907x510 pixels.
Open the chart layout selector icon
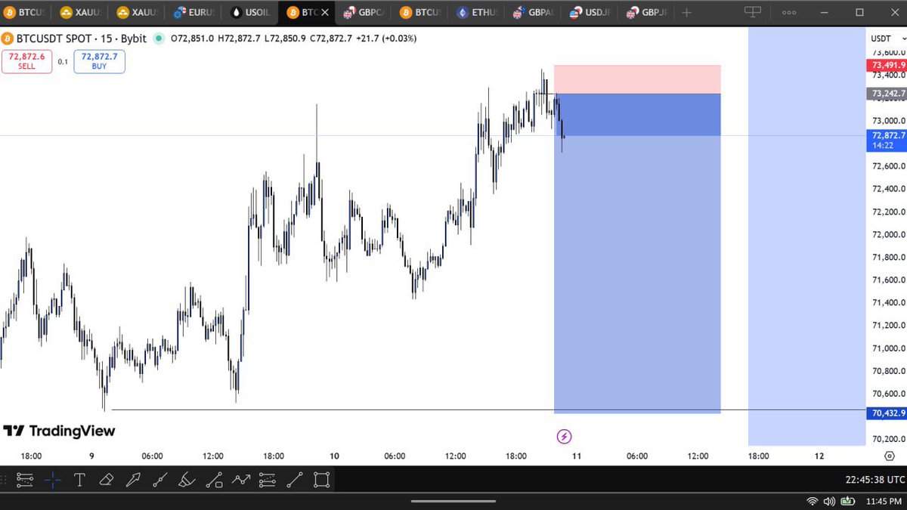click(x=752, y=12)
